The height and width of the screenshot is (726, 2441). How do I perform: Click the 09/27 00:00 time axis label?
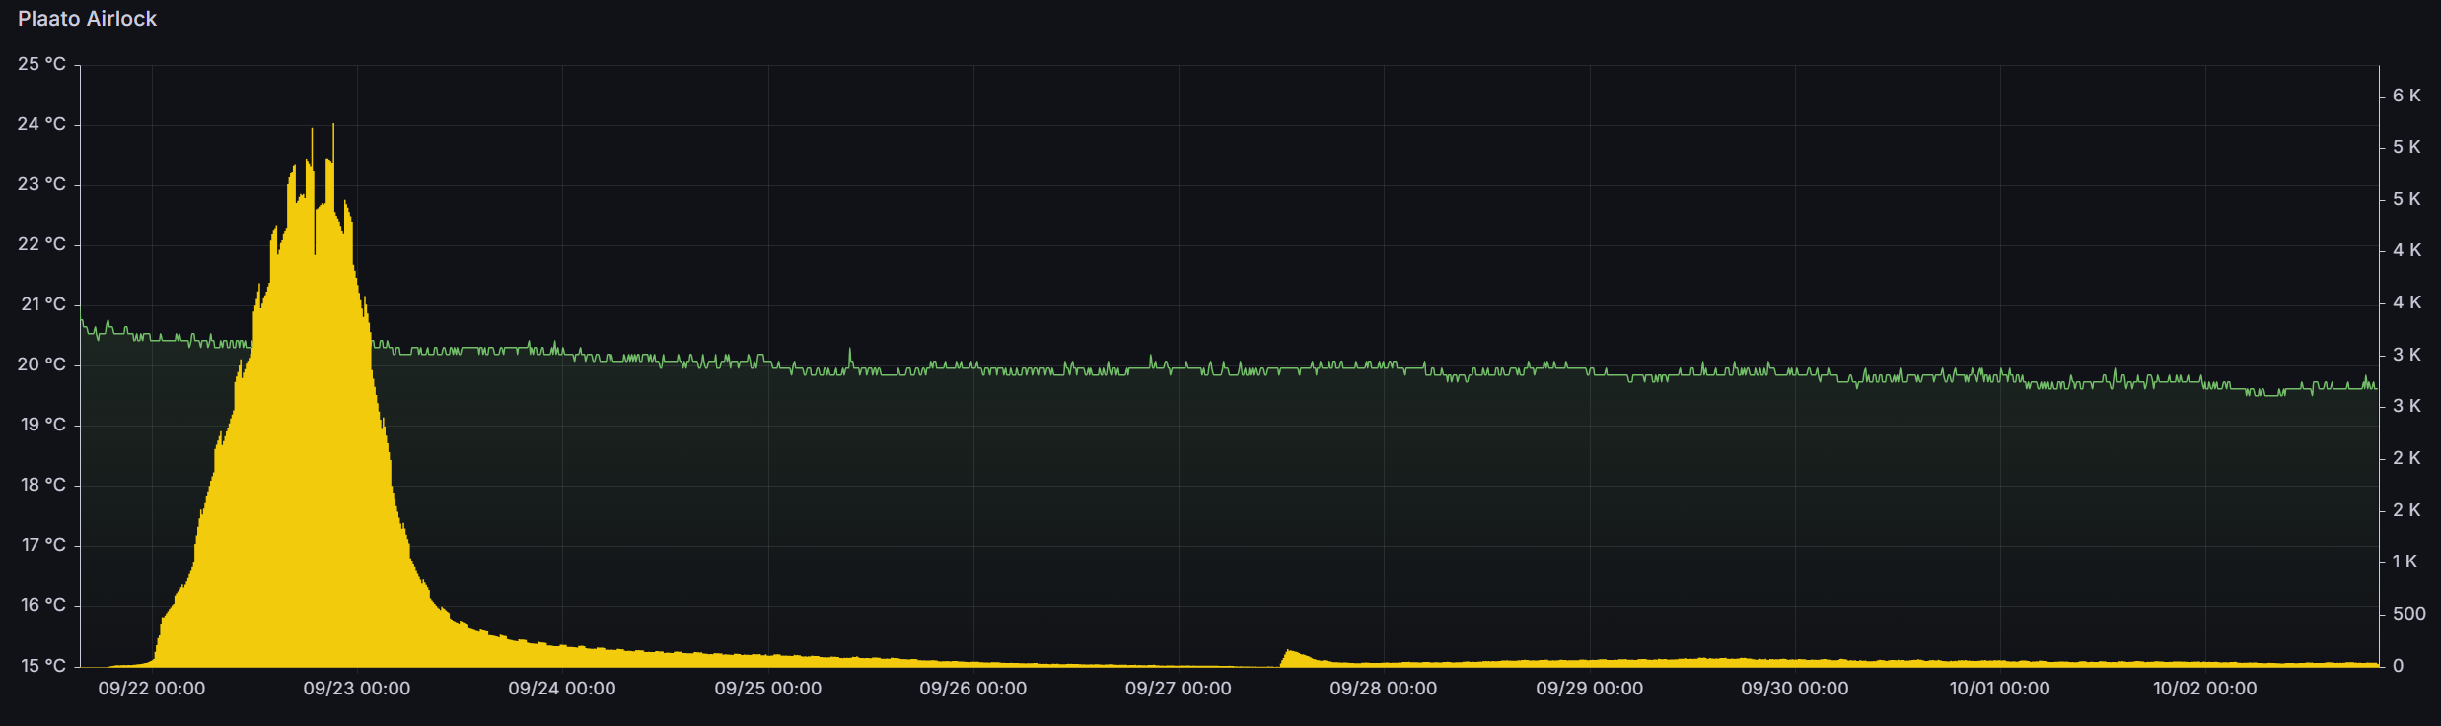coord(1179,689)
